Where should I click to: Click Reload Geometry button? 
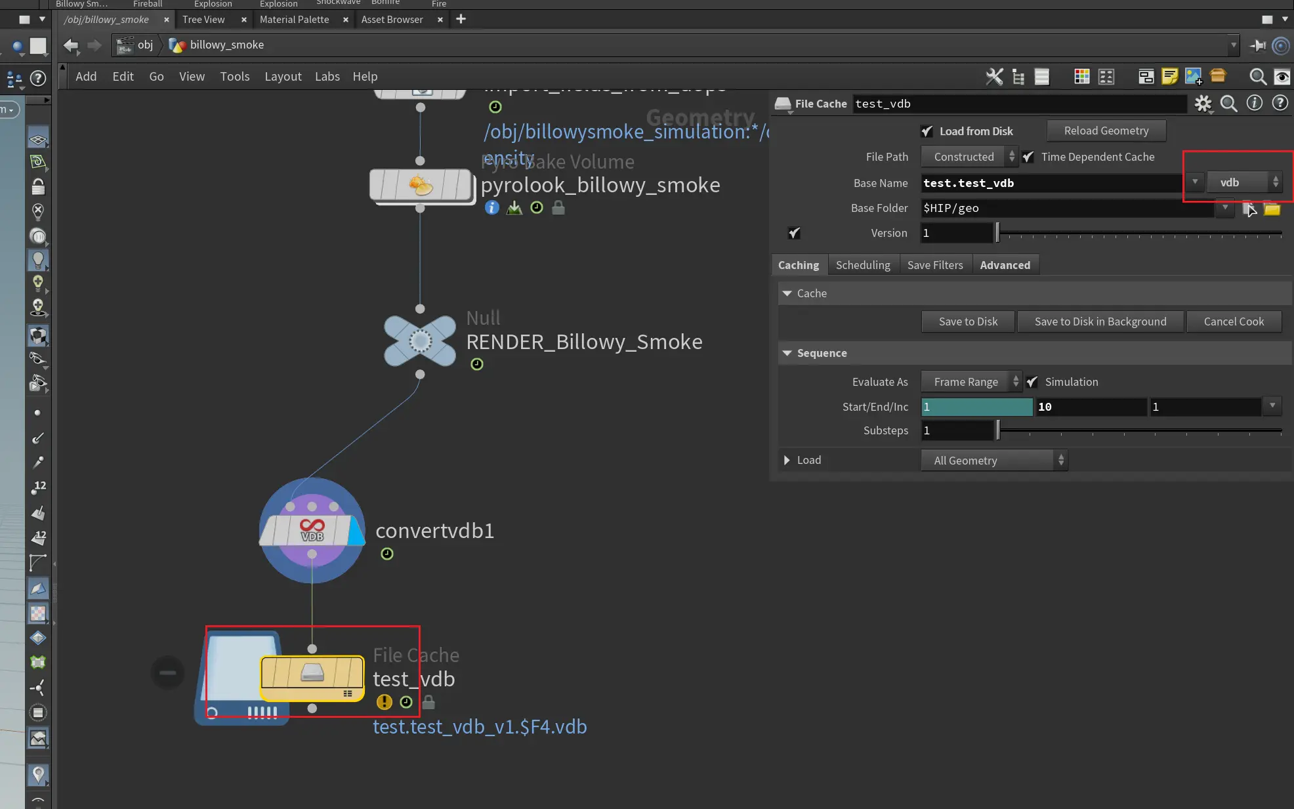click(x=1106, y=131)
